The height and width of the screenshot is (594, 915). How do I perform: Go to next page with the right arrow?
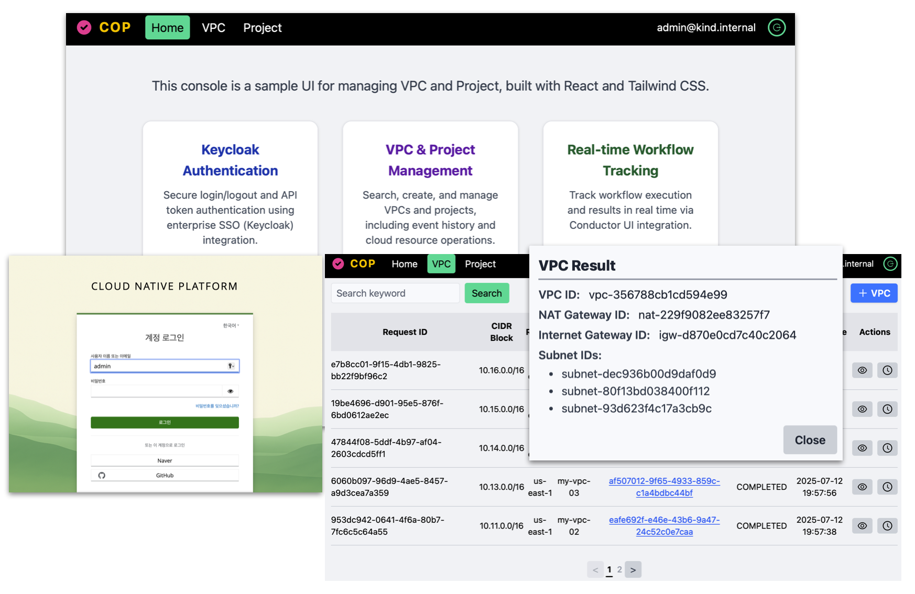633,569
